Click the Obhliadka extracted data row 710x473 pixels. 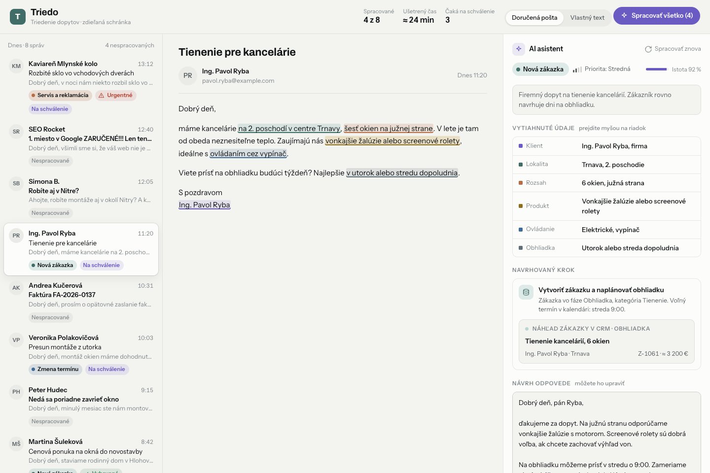point(606,248)
